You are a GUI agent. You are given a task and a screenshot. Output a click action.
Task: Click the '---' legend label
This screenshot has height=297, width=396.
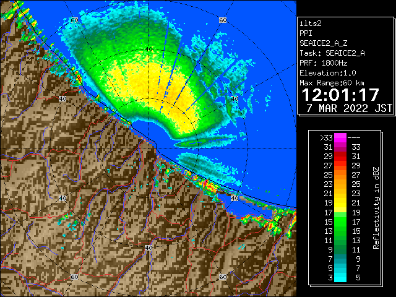pos(354,138)
